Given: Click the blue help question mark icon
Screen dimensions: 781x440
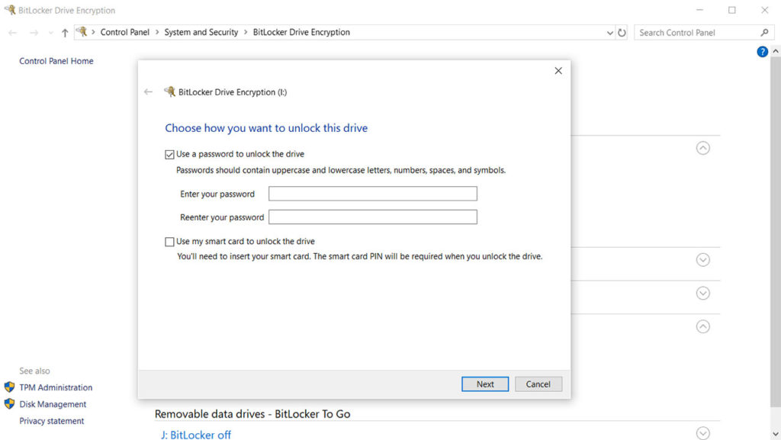Looking at the screenshot, I should tap(762, 52).
